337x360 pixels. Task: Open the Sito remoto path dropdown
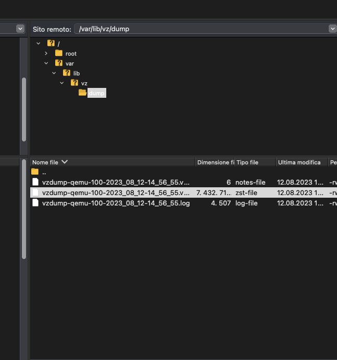[332, 29]
